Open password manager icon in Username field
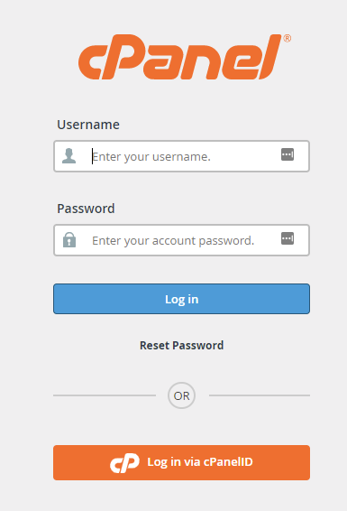347x511 pixels. tap(288, 154)
